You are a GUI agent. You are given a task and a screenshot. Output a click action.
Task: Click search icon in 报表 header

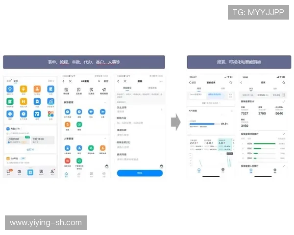284,82
